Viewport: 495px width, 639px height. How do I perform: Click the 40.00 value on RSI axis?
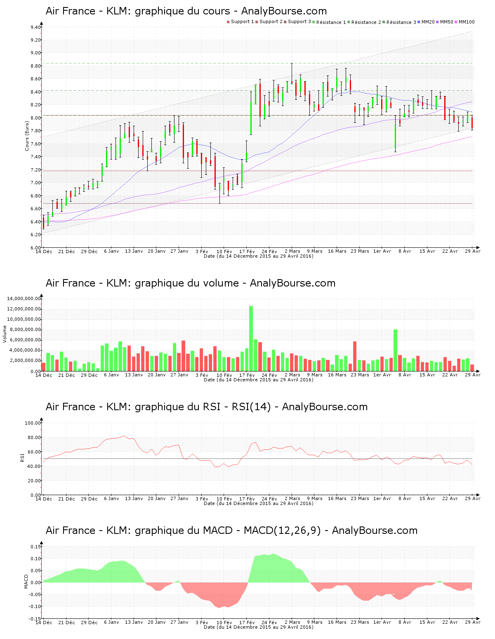click(34, 466)
